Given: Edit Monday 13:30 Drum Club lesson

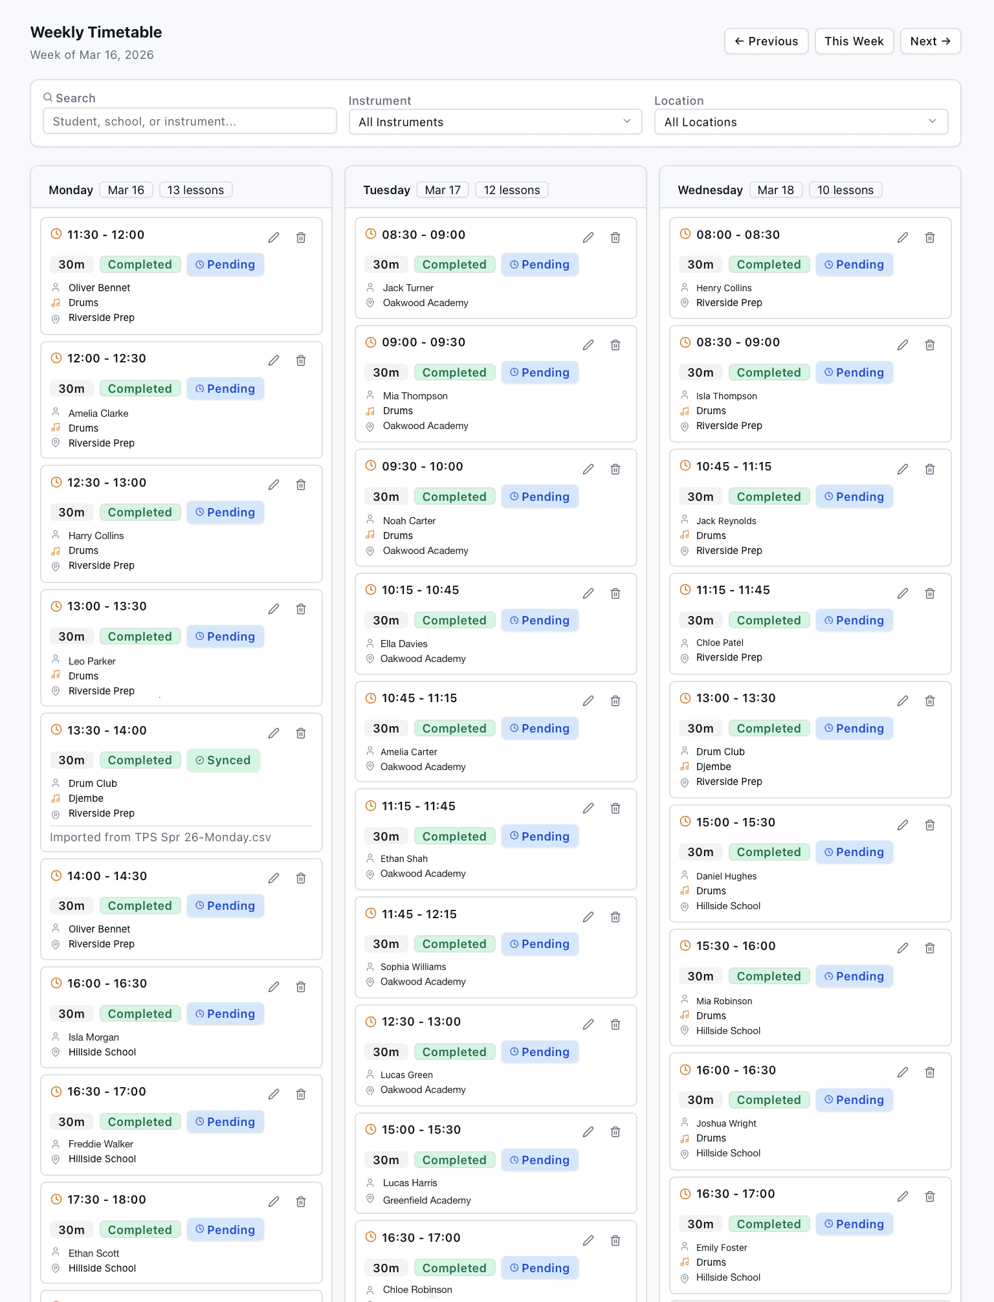Looking at the screenshot, I should (x=274, y=733).
